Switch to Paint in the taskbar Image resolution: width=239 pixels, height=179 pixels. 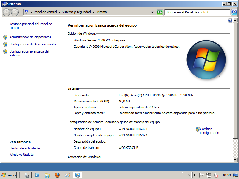tap(68, 175)
